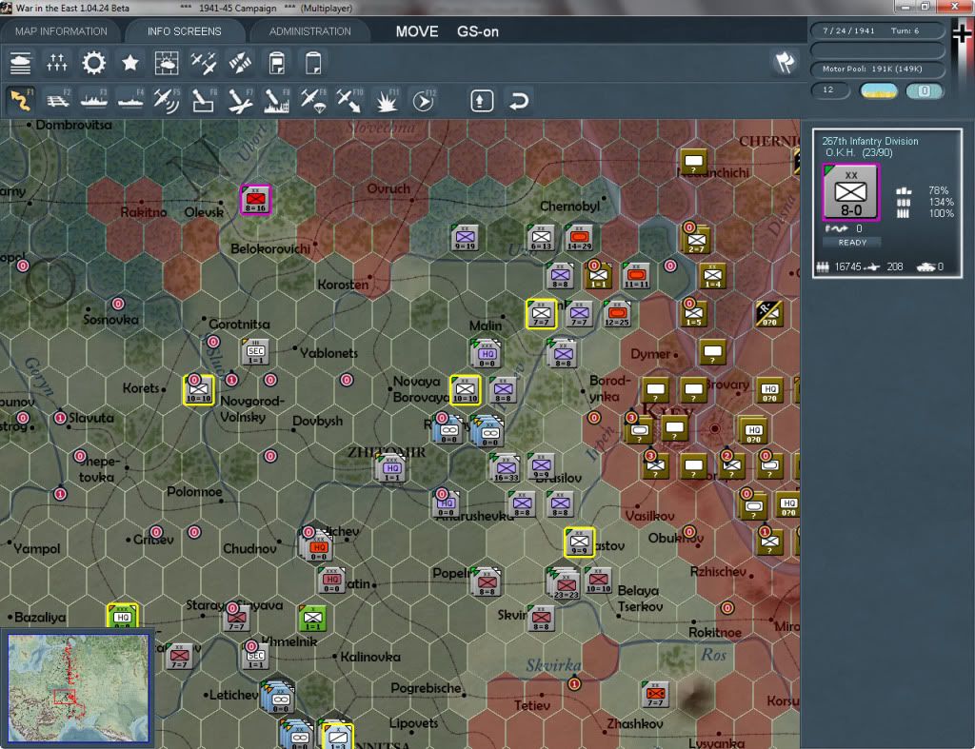This screenshot has width=975, height=749.
Task: Select Amphibious transport mode (F4)
Action: point(129,100)
